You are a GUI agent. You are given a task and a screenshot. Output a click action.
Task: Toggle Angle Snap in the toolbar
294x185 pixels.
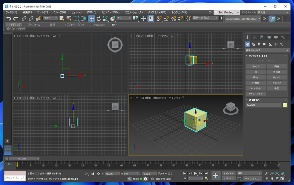[166, 18]
